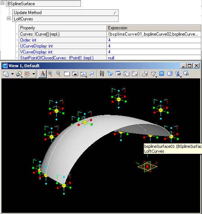Viewport: 202px width, 214px height.
Task: Open the view attributes dropdown arrow
Action: [x=12, y=74]
